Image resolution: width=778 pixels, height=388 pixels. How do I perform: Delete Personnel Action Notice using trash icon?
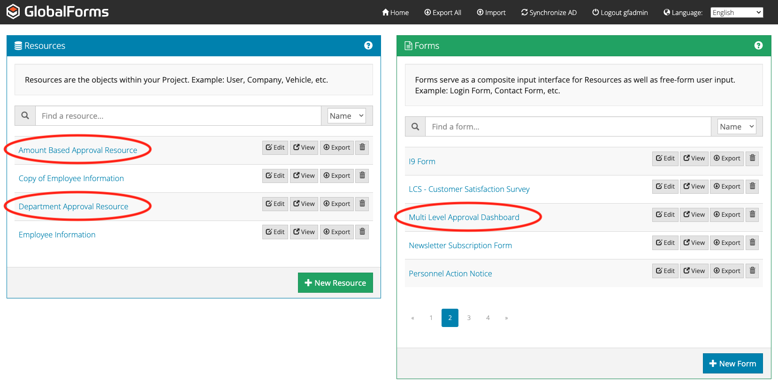tap(752, 271)
